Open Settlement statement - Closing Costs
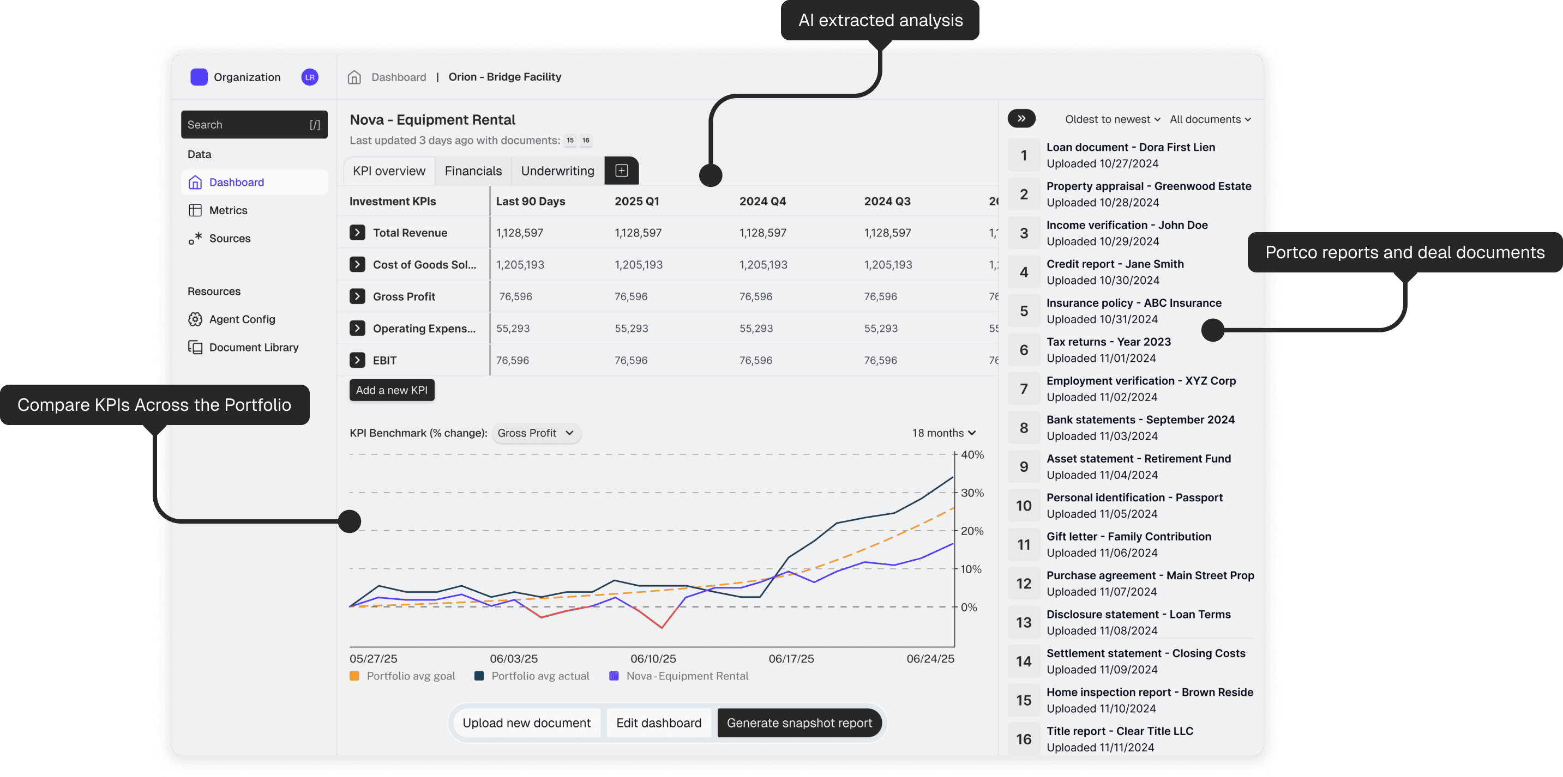The width and height of the screenshot is (1563, 777). (1131, 661)
